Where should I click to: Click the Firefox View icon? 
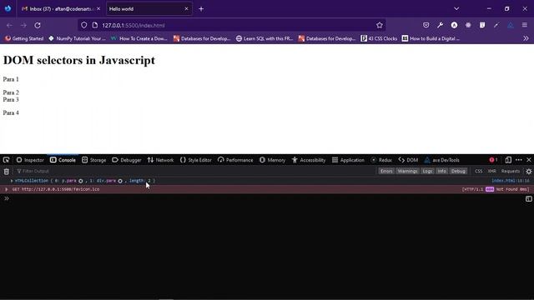[8, 9]
